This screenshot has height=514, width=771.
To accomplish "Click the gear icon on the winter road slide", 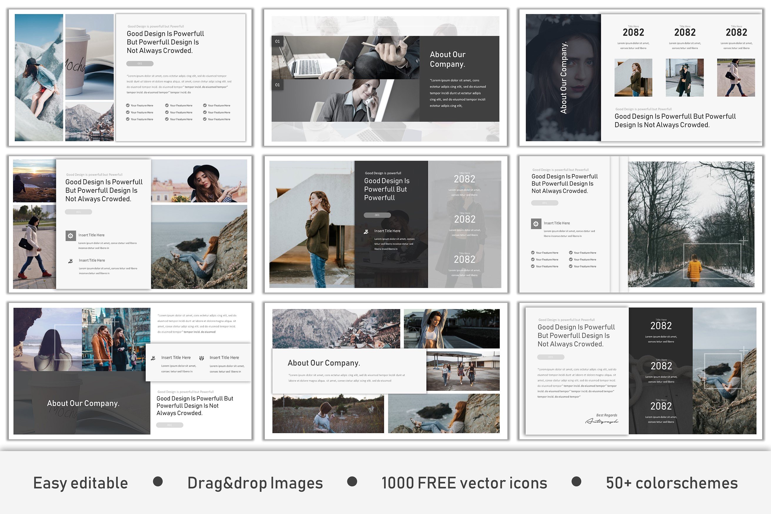I will coord(536,223).
